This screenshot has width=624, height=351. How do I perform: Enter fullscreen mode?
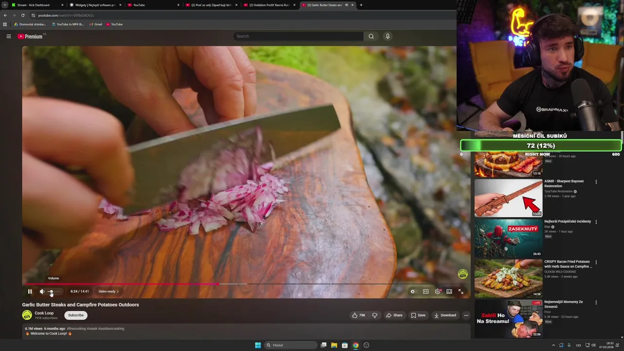pyautogui.click(x=461, y=292)
